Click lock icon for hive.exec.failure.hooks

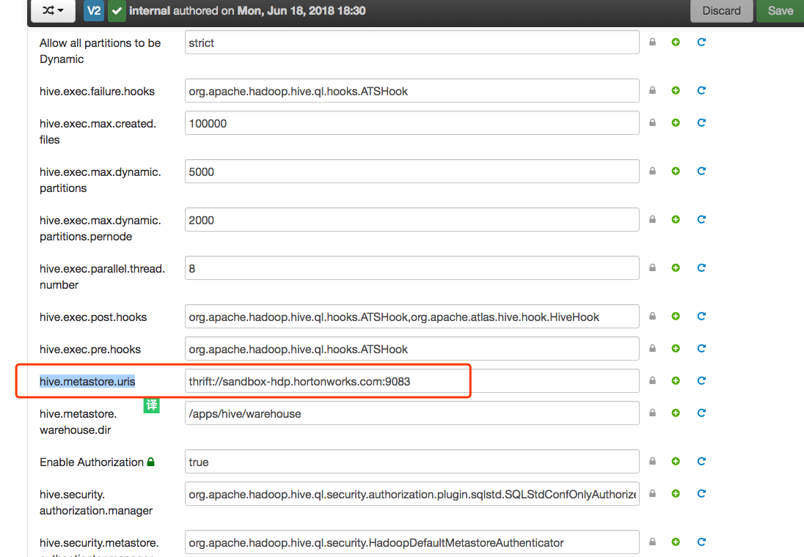652,91
